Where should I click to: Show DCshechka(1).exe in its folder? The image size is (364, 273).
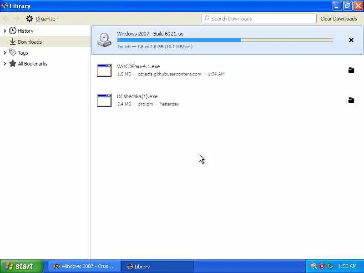point(351,100)
